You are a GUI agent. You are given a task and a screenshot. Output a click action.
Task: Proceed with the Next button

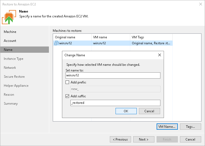coord(144,139)
